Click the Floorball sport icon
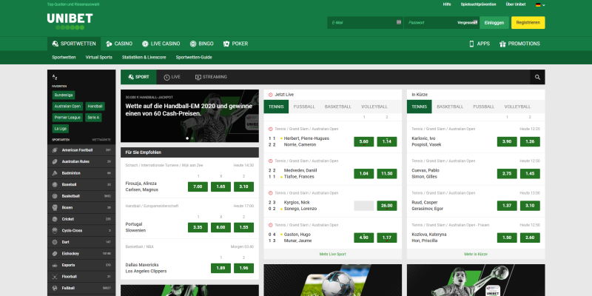 tap(55, 277)
